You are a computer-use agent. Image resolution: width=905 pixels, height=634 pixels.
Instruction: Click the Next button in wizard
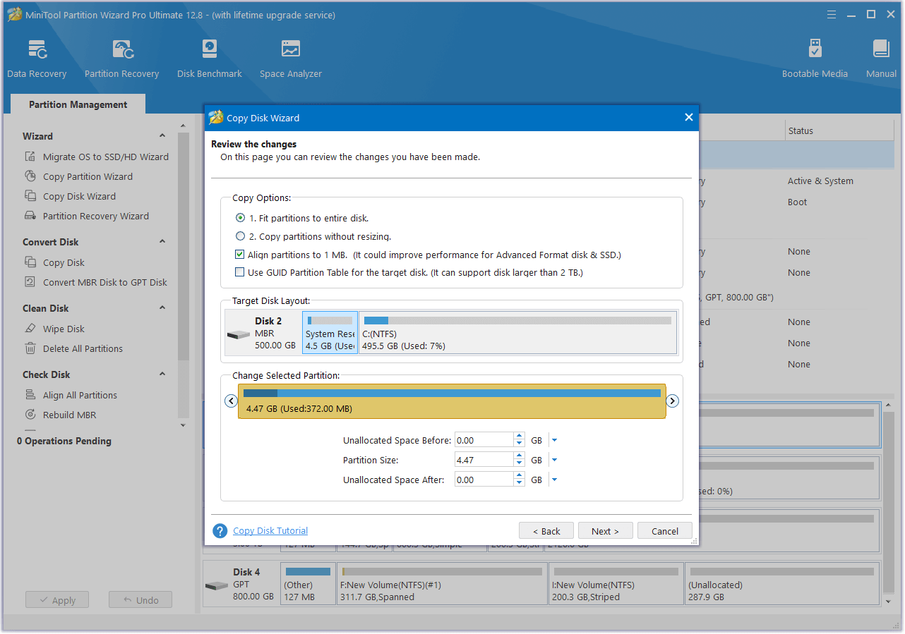coord(605,531)
